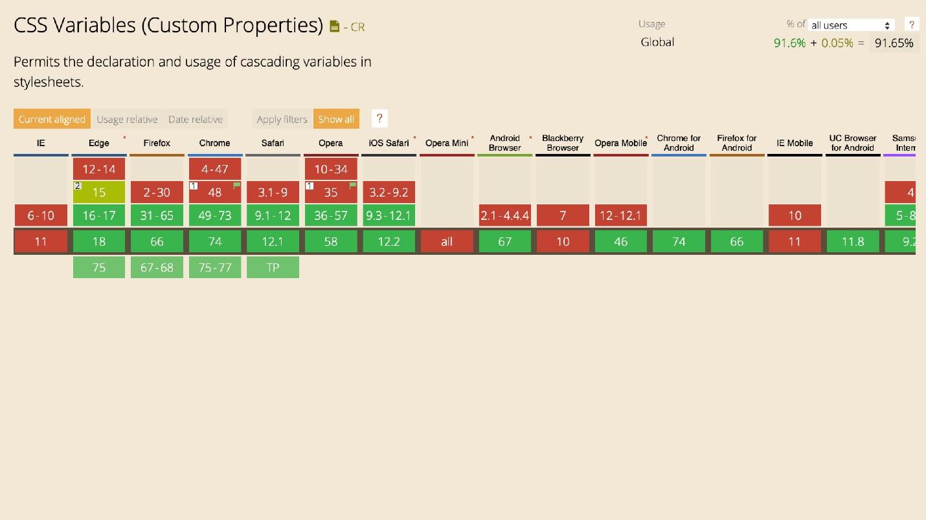Select the Chrome 4-47 version cell

coord(215,169)
